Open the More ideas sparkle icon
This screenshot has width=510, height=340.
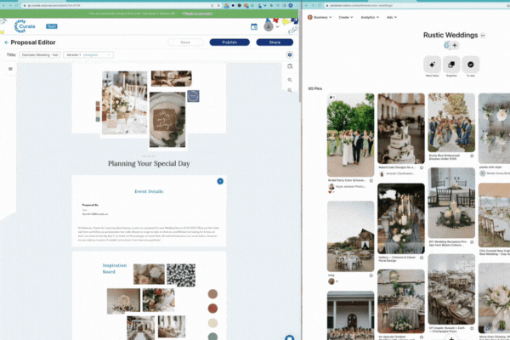coord(432,65)
